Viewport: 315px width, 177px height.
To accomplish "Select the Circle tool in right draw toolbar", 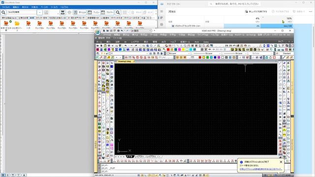I will [280, 85].
